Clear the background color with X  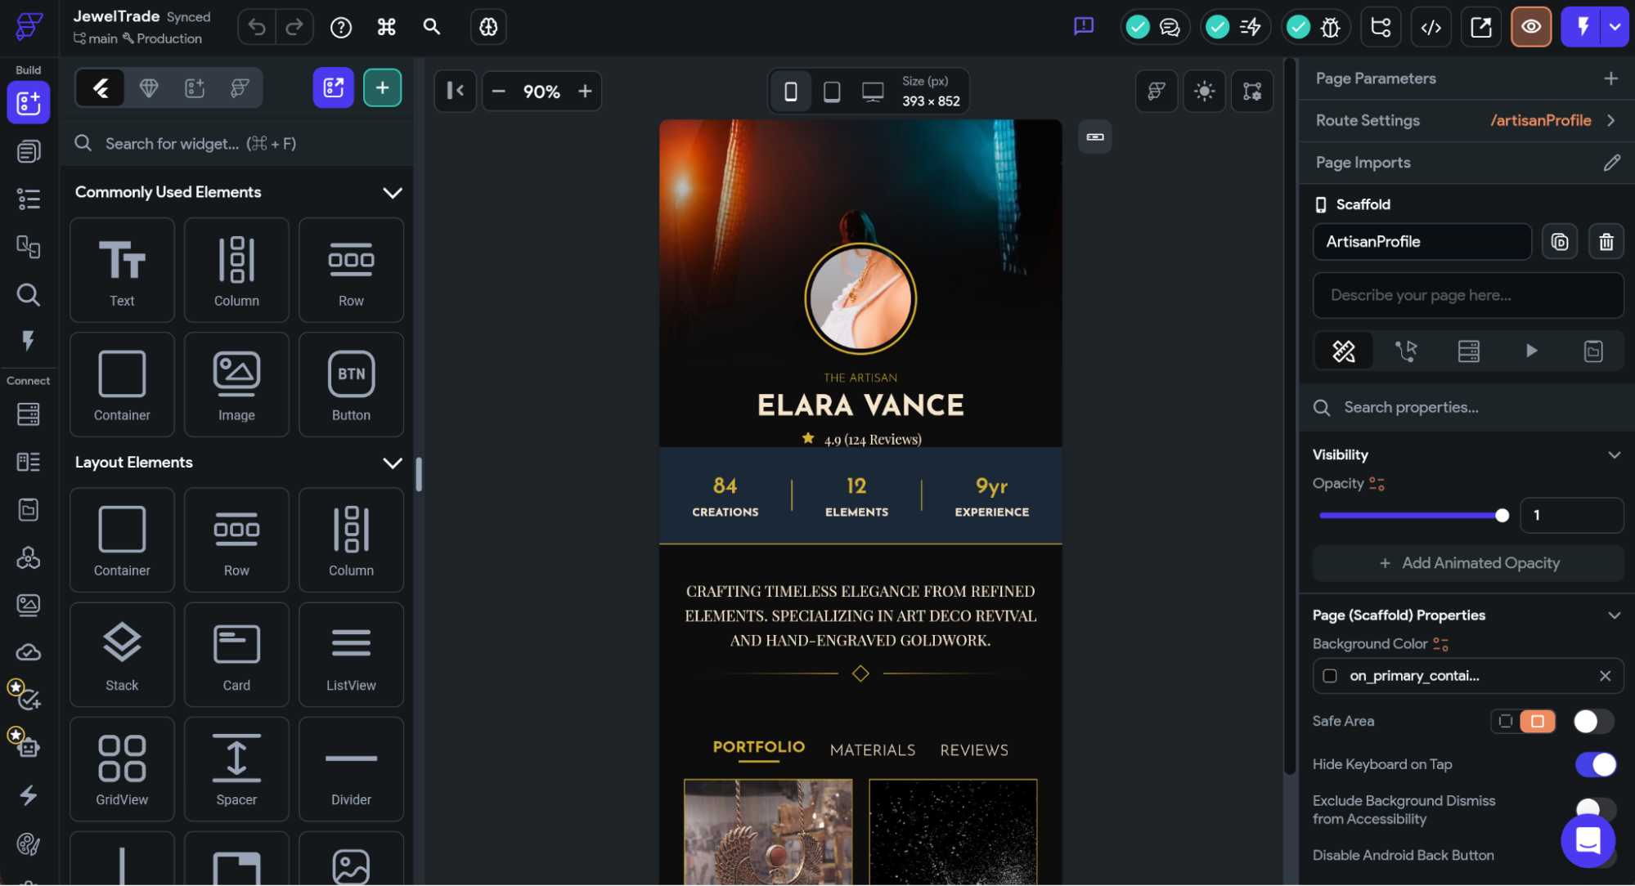coord(1605,676)
